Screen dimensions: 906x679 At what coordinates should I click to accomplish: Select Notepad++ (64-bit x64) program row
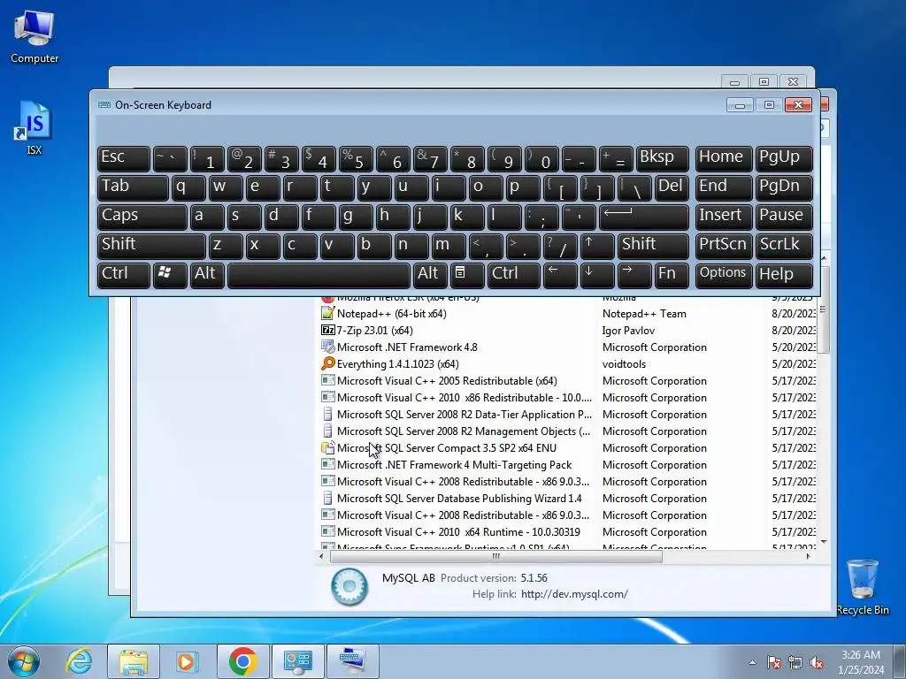click(567, 314)
